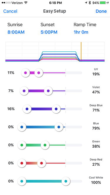Tap the Green slider right handle
The width and height of the screenshot is (110, 195).
45,145
